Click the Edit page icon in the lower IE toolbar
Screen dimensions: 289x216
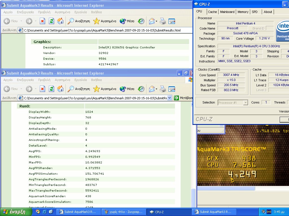click(x=172, y=89)
